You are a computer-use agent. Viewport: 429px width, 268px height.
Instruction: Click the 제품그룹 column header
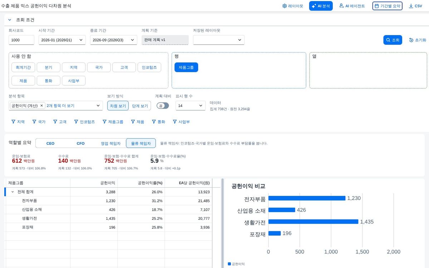coord(38,183)
